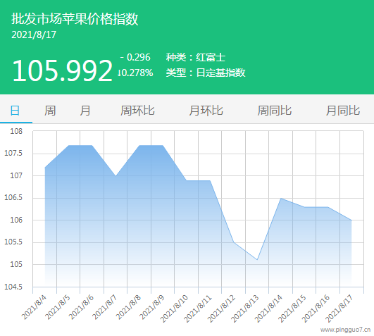
Task: Click the 2021/8/10 x-axis date label
Action: (174, 309)
